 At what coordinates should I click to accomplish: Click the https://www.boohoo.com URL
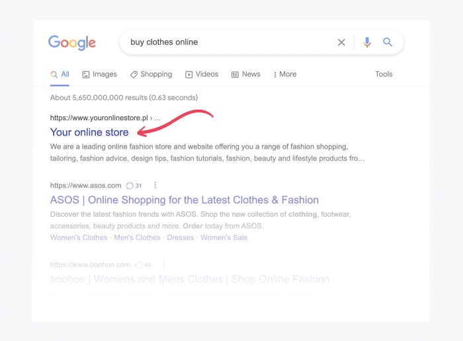90,264
